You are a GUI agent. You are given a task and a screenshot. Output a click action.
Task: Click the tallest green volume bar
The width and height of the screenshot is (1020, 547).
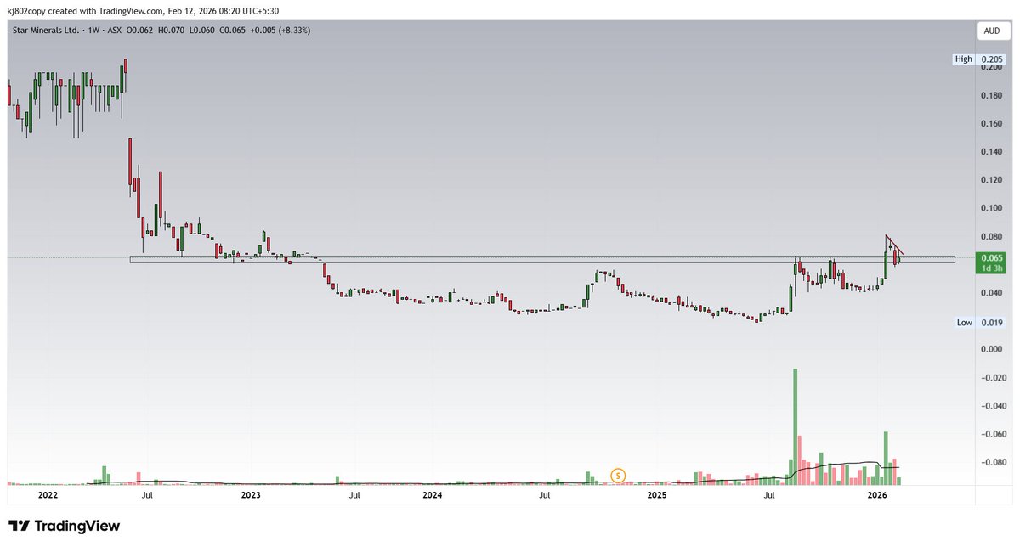796,426
